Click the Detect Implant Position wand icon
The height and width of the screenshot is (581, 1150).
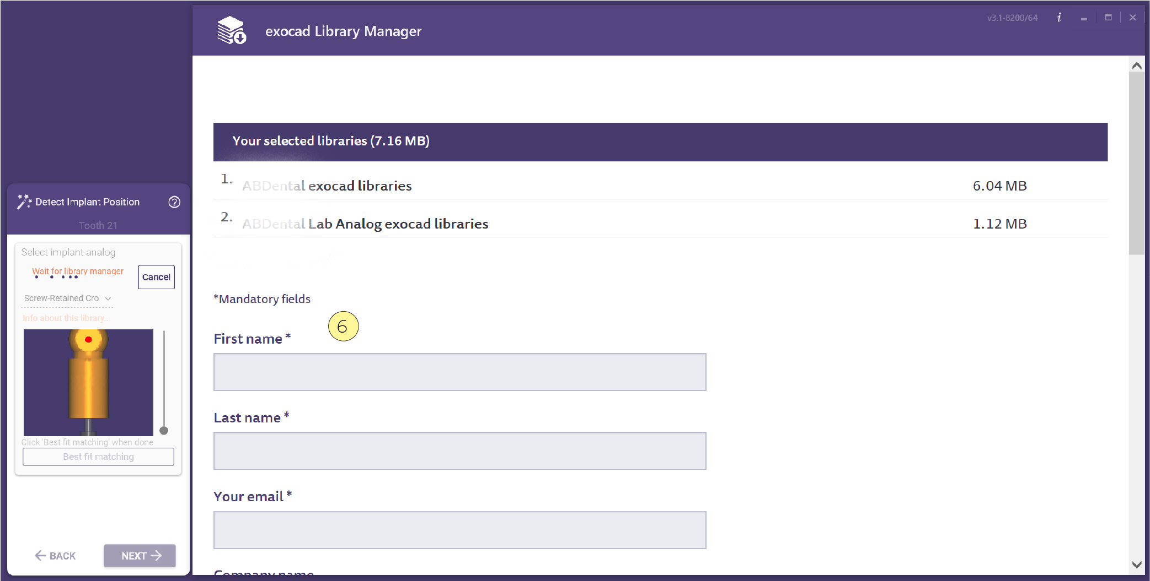pos(24,202)
